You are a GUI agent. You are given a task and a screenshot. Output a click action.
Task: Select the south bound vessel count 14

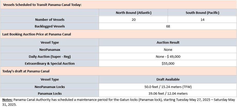point(202,20)
